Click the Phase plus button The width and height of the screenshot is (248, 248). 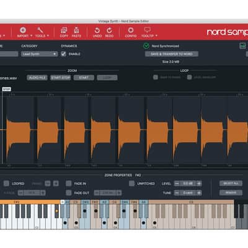click(x=56, y=184)
